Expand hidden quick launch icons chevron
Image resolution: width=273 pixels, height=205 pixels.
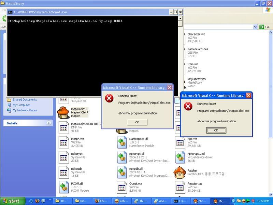coord(49,200)
